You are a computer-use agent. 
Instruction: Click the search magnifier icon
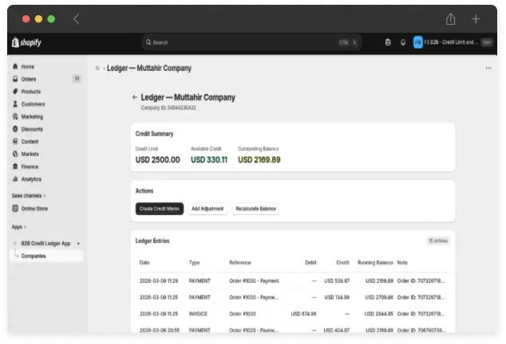pos(148,42)
